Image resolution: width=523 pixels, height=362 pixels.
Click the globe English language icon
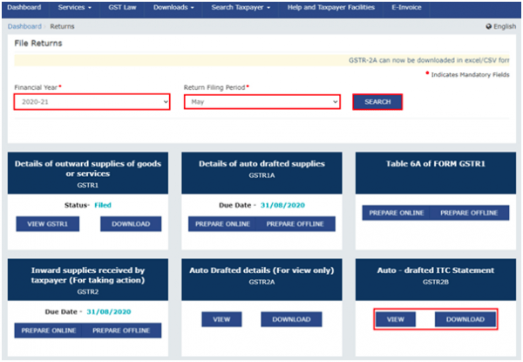pos(489,27)
